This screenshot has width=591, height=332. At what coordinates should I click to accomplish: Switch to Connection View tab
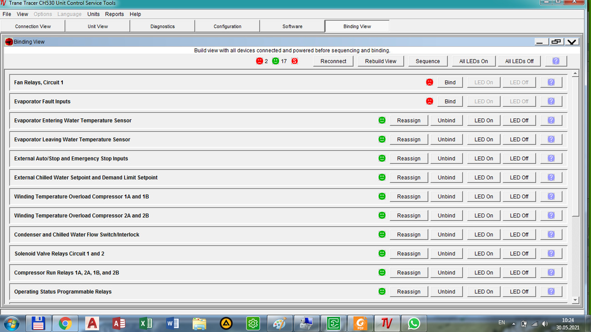pos(33,26)
